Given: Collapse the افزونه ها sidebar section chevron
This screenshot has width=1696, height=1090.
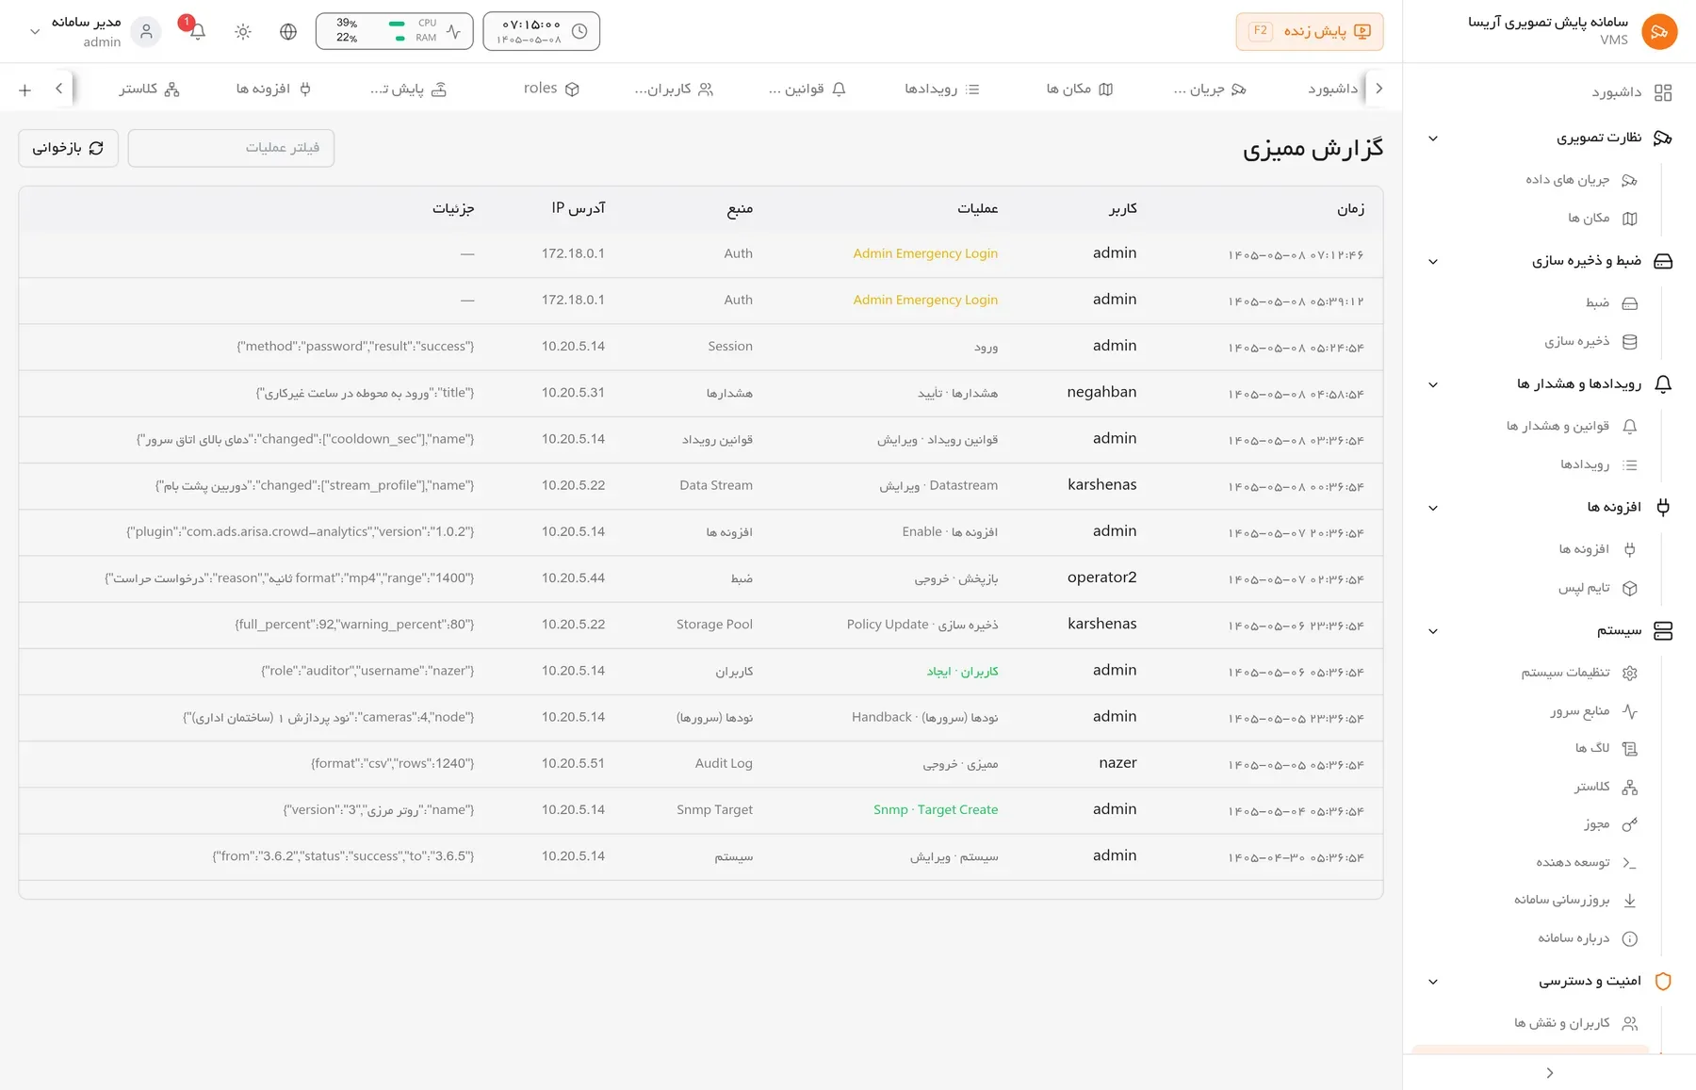Looking at the screenshot, I should [x=1433, y=508].
